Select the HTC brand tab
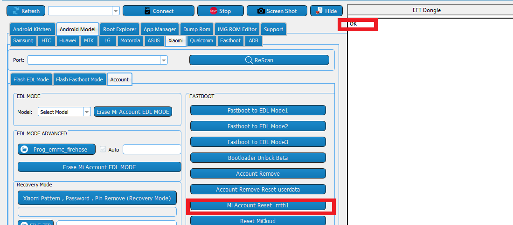The width and height of the screenshot is (513, 225). (47, 41)
